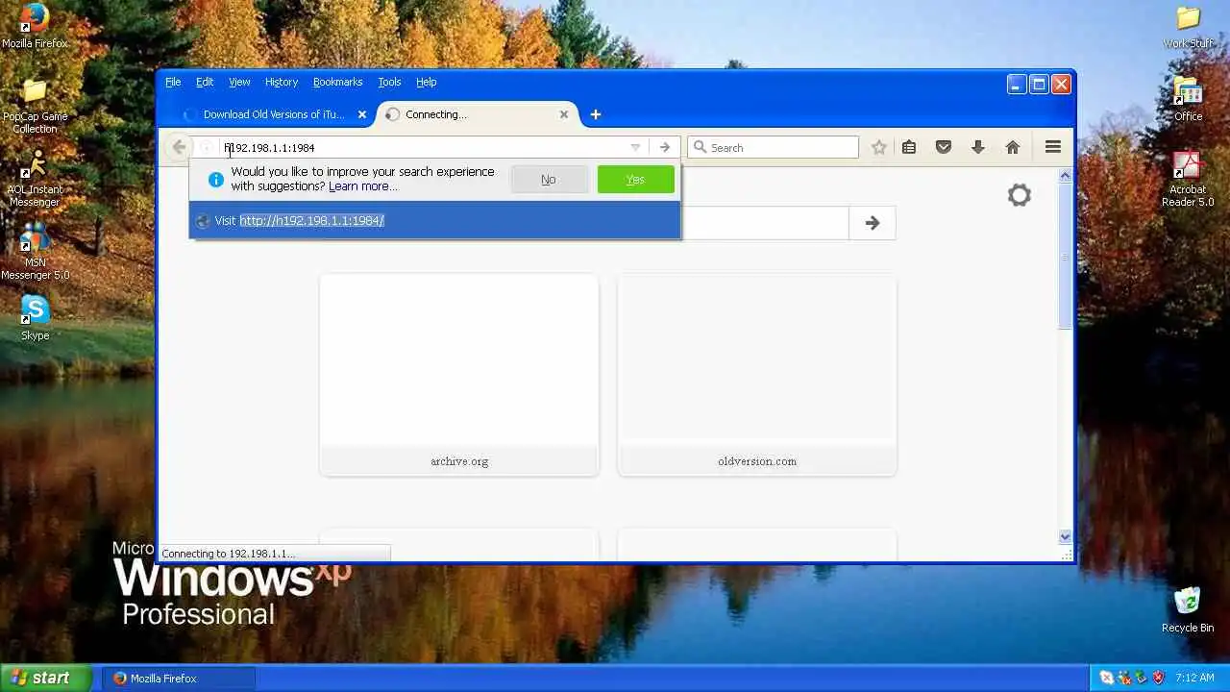Launch Acrobat Reader 5.0 shortcut

(1188, 179)
